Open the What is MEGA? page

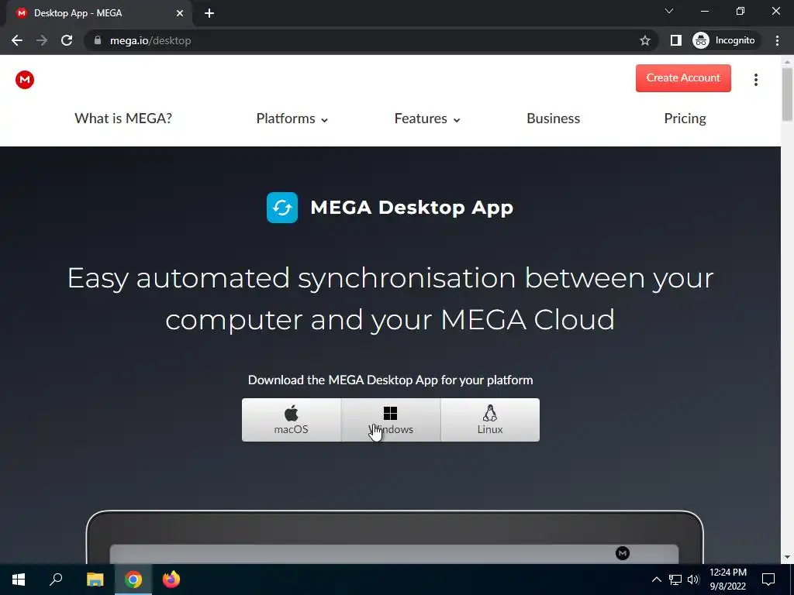(x=123, y=119)
